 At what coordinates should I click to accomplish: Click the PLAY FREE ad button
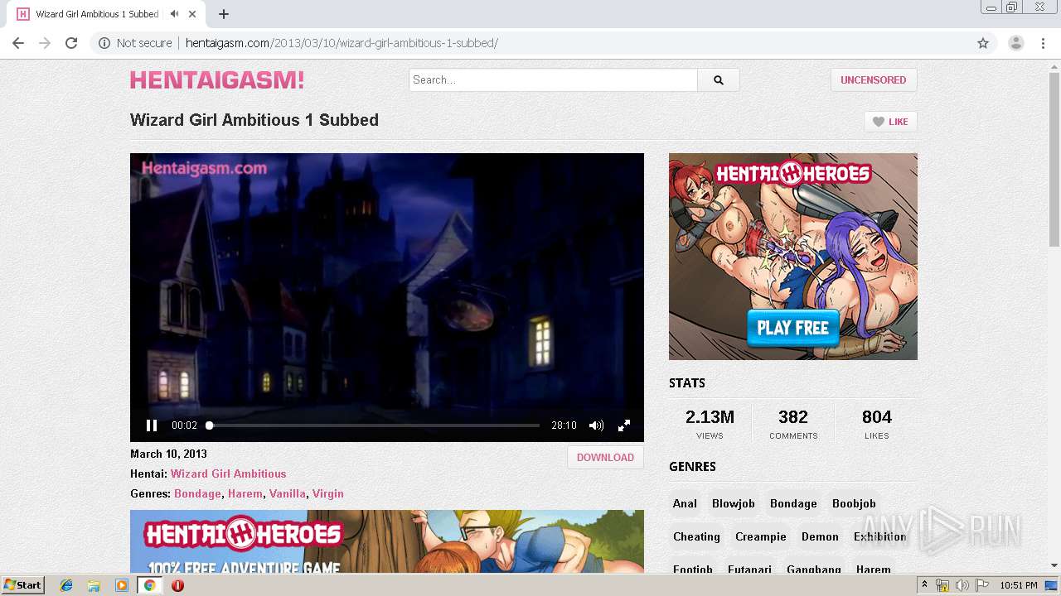(793, 328)
